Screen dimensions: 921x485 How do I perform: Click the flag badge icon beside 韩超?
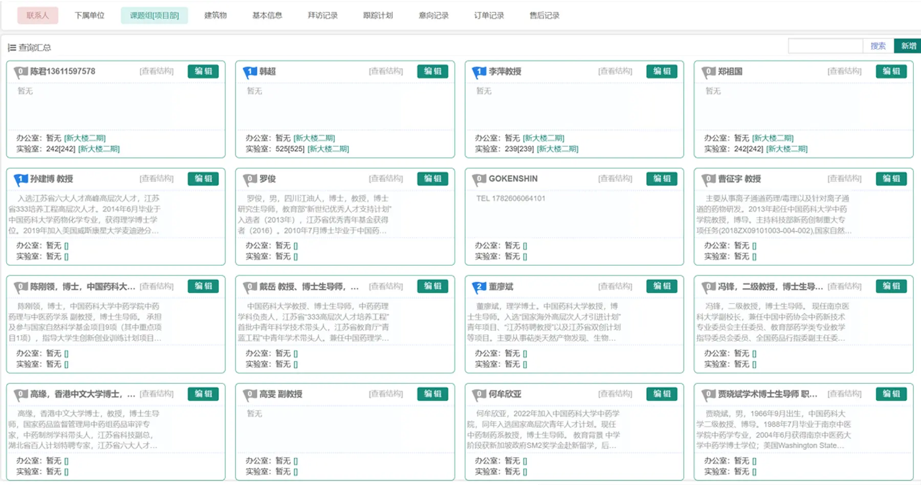[249, 72]
